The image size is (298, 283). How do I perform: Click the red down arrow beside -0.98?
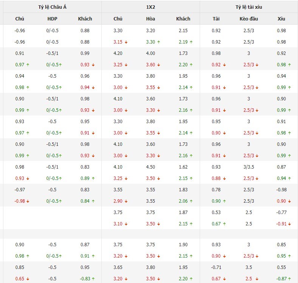[28, 201]
